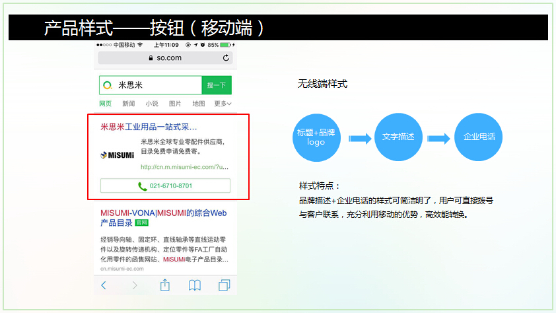Expand the 更多 dropdown
Screen dimensions: 556x313
point(223,104)
